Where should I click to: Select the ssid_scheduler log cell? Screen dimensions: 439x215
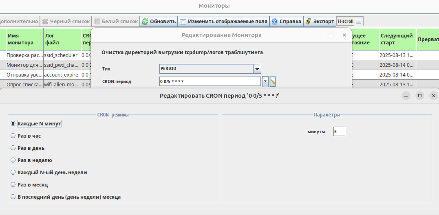pos(62,55)
